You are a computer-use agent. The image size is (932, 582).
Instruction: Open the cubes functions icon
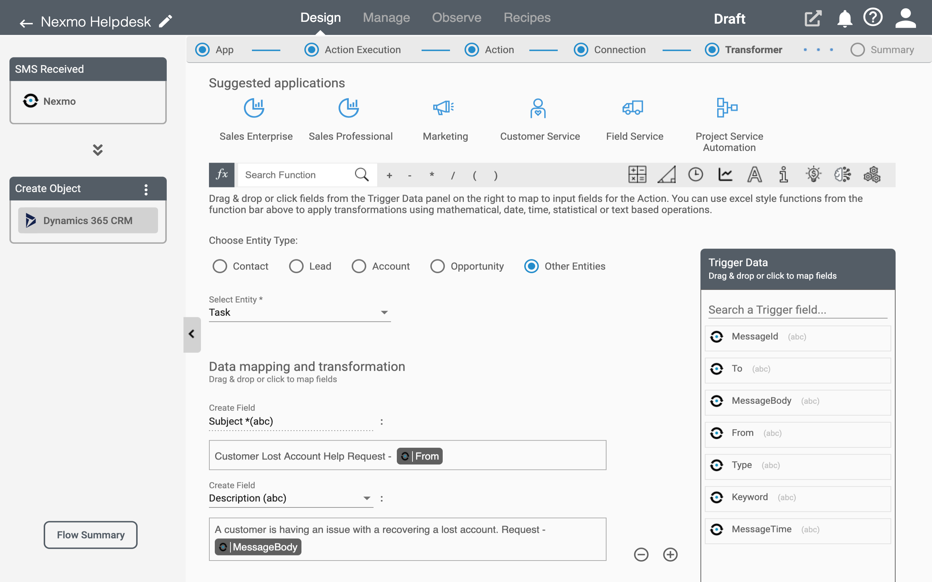tap(872, 175)
